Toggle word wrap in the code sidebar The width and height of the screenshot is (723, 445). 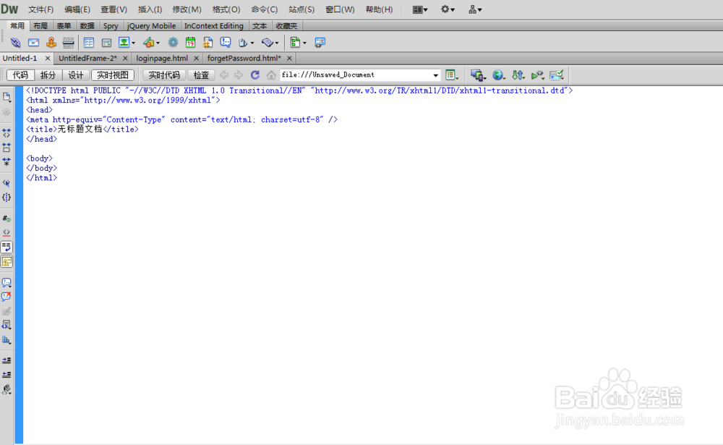coord(7,247)
